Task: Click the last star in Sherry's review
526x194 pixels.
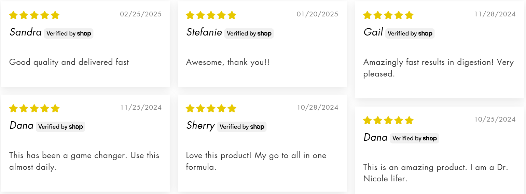Action: (232, 109)
